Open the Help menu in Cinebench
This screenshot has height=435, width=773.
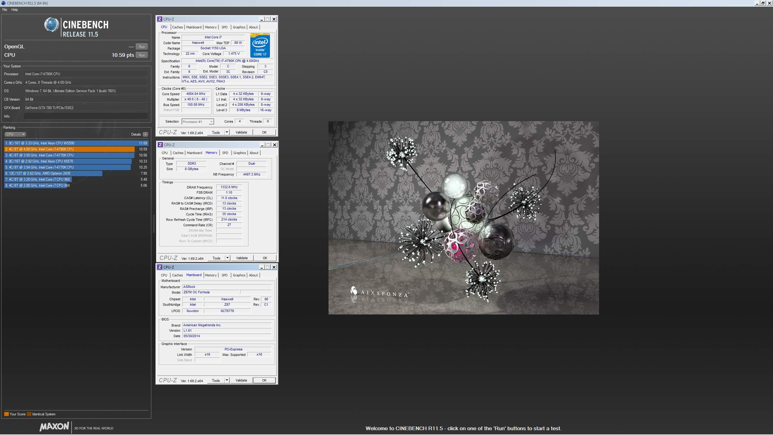(14, 10)
